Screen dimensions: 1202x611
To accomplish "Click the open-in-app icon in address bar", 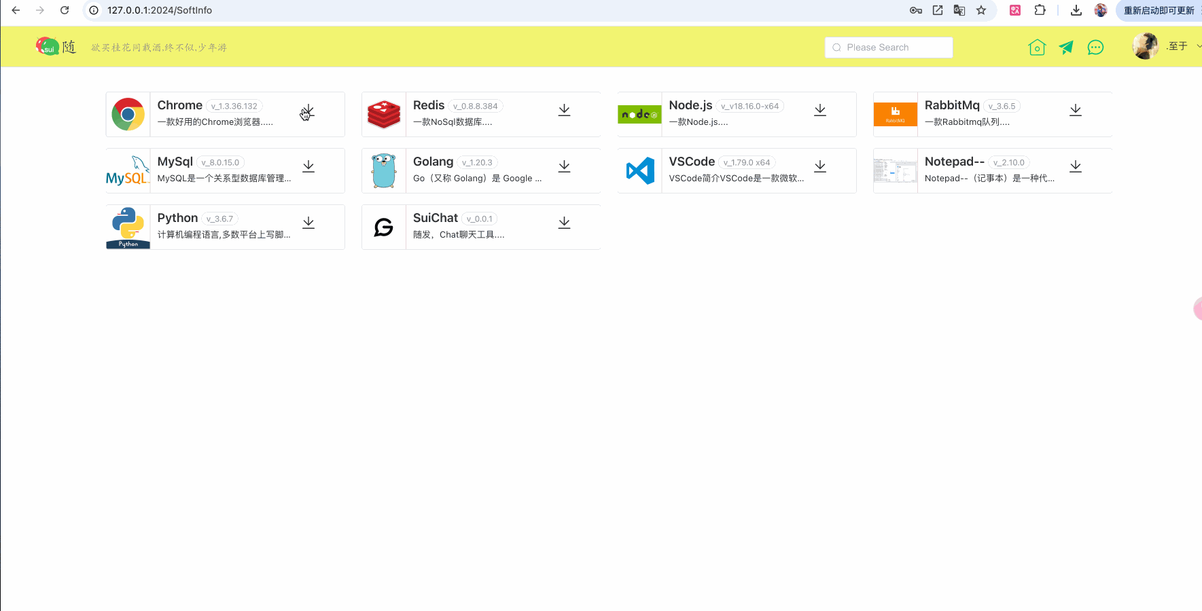I will click(938, 10).
